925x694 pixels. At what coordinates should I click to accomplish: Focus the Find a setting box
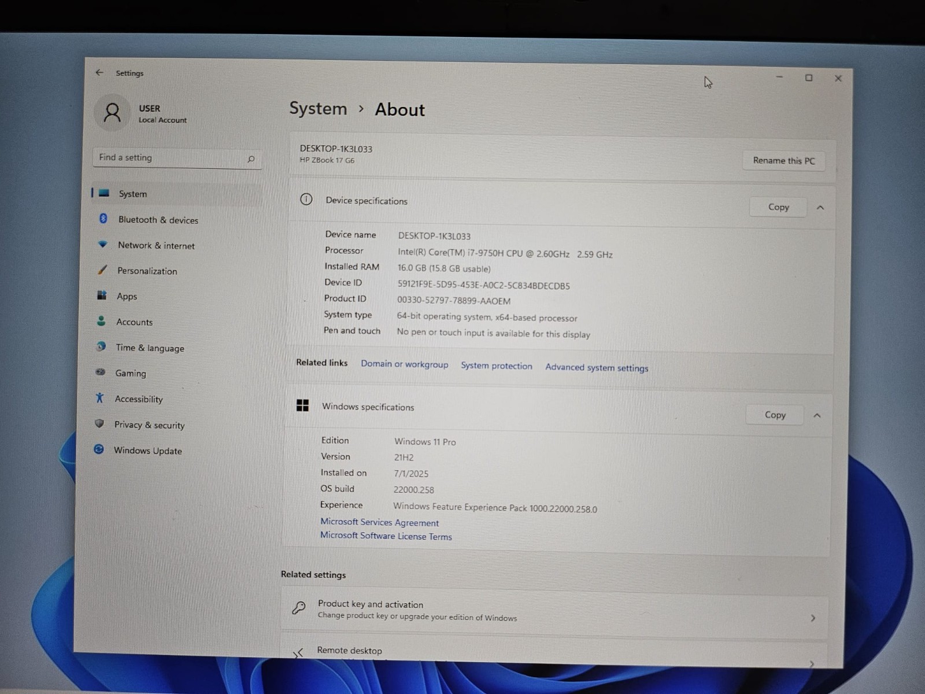(x=177, y=158)
